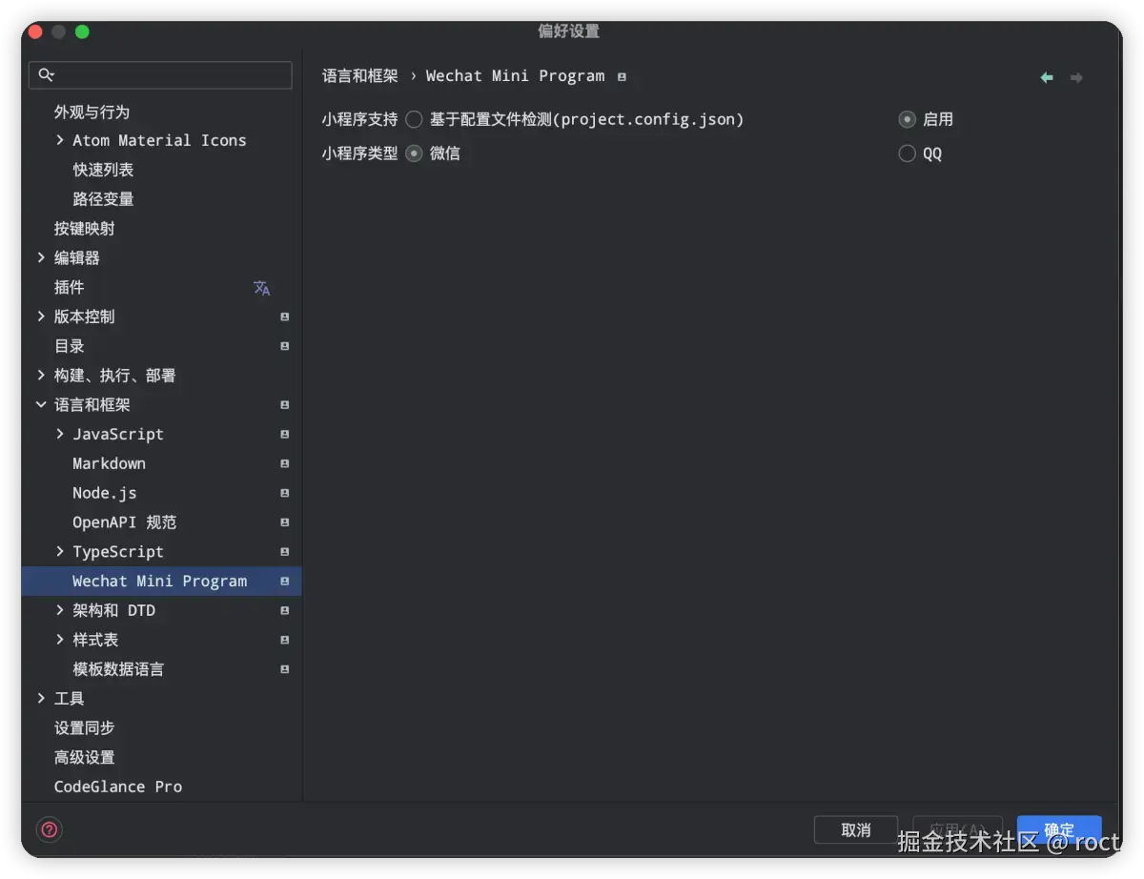The width and height of the screenshot is (1144, 879).
Task: Expand the 样式表 node
Action: (x=60, y=640)
